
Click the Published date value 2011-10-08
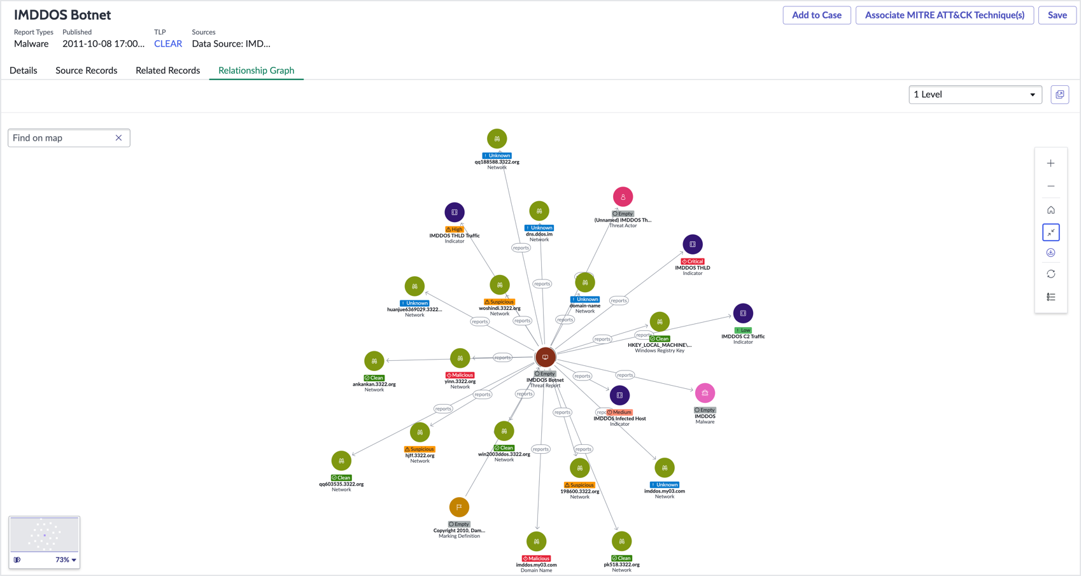click(104, 44)
